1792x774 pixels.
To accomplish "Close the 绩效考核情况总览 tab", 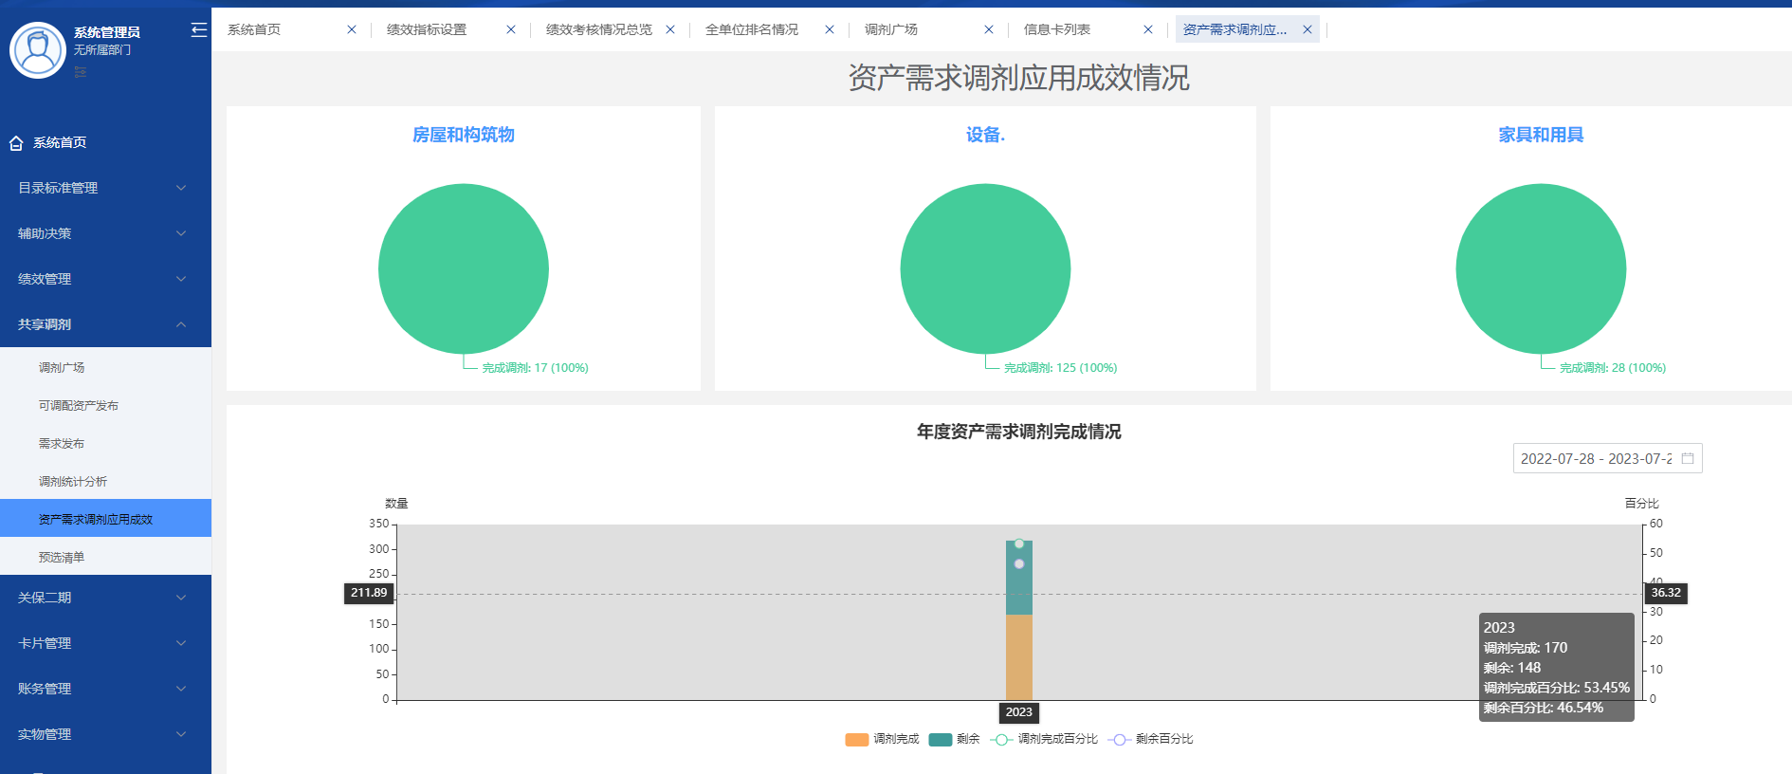I will [670, 29].
